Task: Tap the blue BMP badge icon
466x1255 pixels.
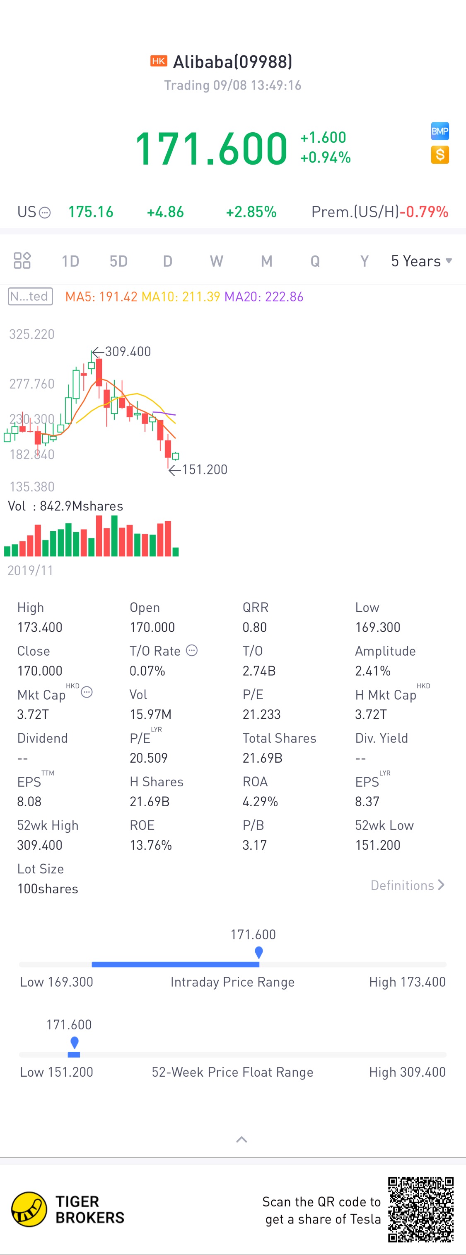Action: [440, 131]
